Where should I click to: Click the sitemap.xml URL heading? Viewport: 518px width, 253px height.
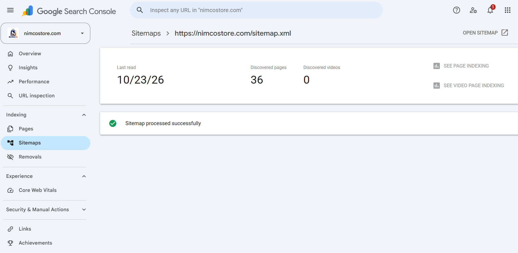pyautogui.click(x=233, y=33)
